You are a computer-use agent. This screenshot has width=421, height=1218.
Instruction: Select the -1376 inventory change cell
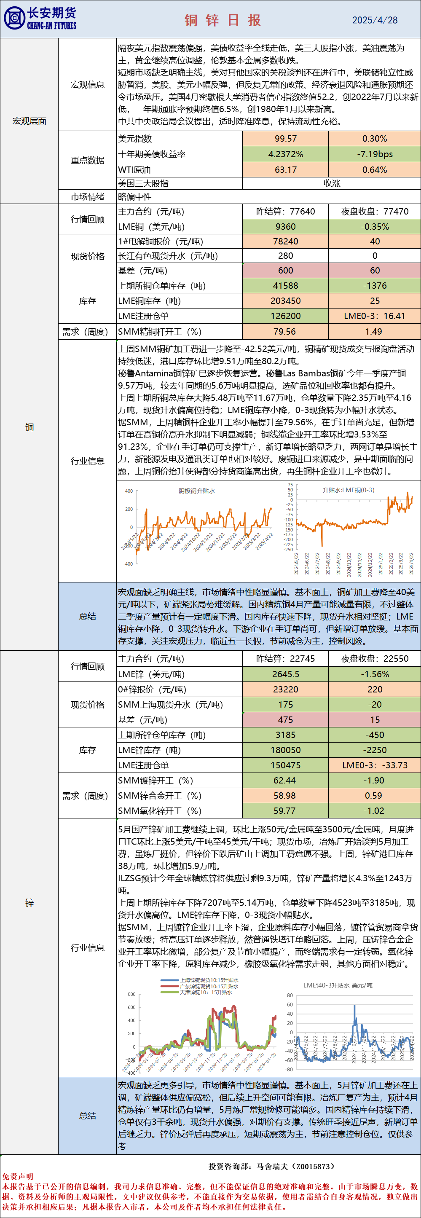(375, 286)
